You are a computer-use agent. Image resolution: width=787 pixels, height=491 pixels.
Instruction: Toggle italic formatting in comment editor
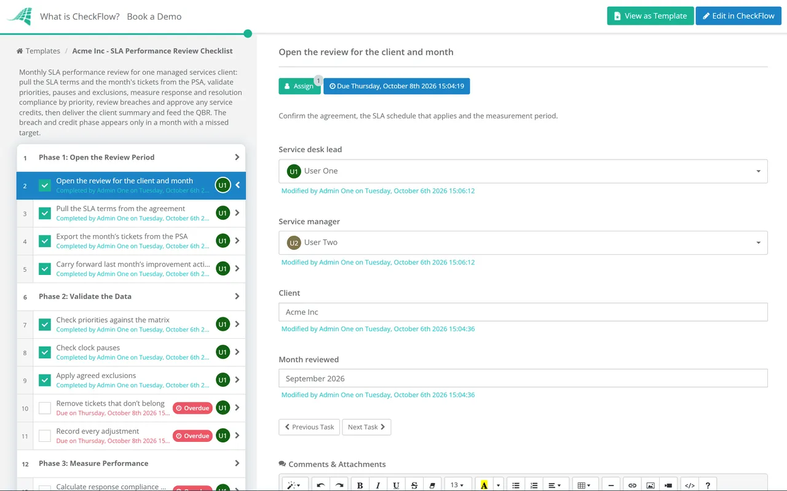click(378, 485)
